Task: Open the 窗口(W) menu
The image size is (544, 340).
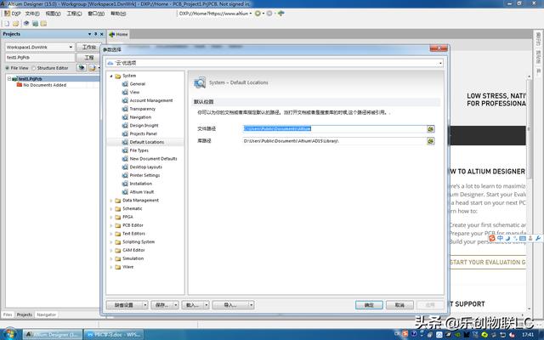Action: tap(96, 14)
